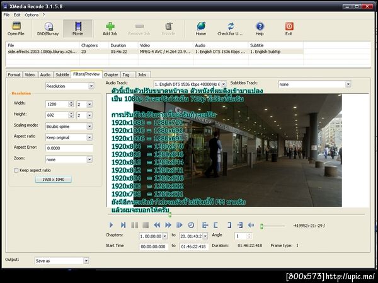Image resolution: width=378 pixels, height=283 pixels.
Task: Open the Home page icon
Action: 201,26
